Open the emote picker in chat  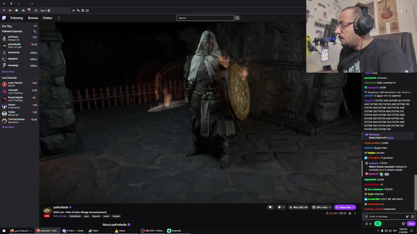(x=412, y=216)
